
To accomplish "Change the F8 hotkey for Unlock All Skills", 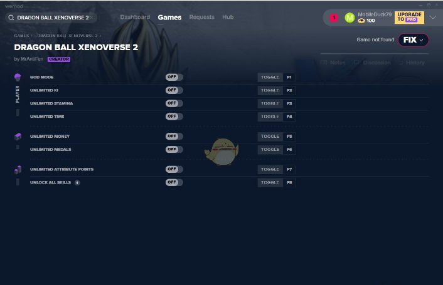I will (289, 182).
